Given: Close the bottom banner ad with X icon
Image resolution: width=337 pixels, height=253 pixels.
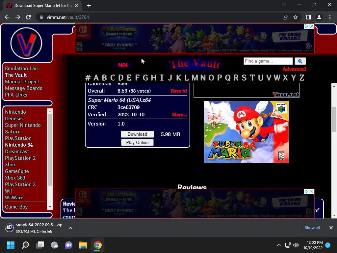Looking at the screenshot, I should click(312, 191).
